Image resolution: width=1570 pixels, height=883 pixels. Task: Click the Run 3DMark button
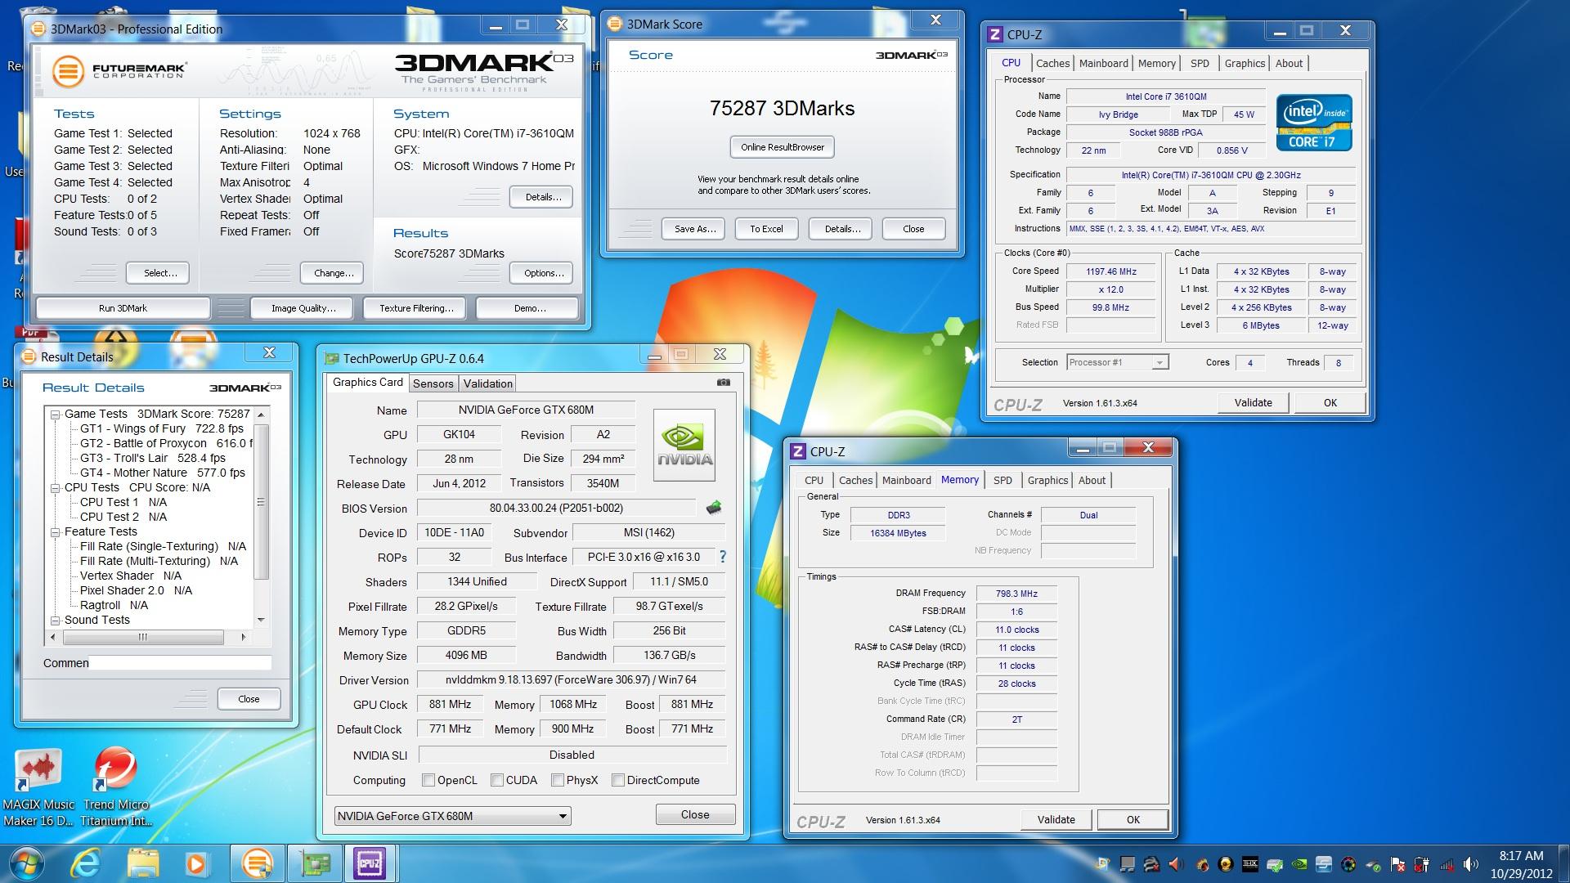click(x=123, y=308)
